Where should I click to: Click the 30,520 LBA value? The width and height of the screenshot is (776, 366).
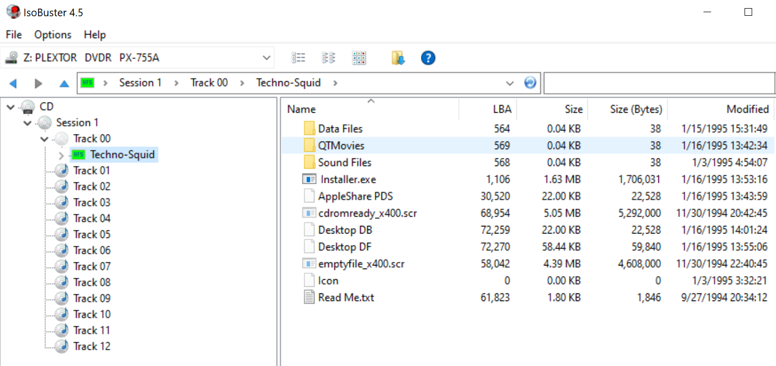pyautogui.click(x=496, y=196)
